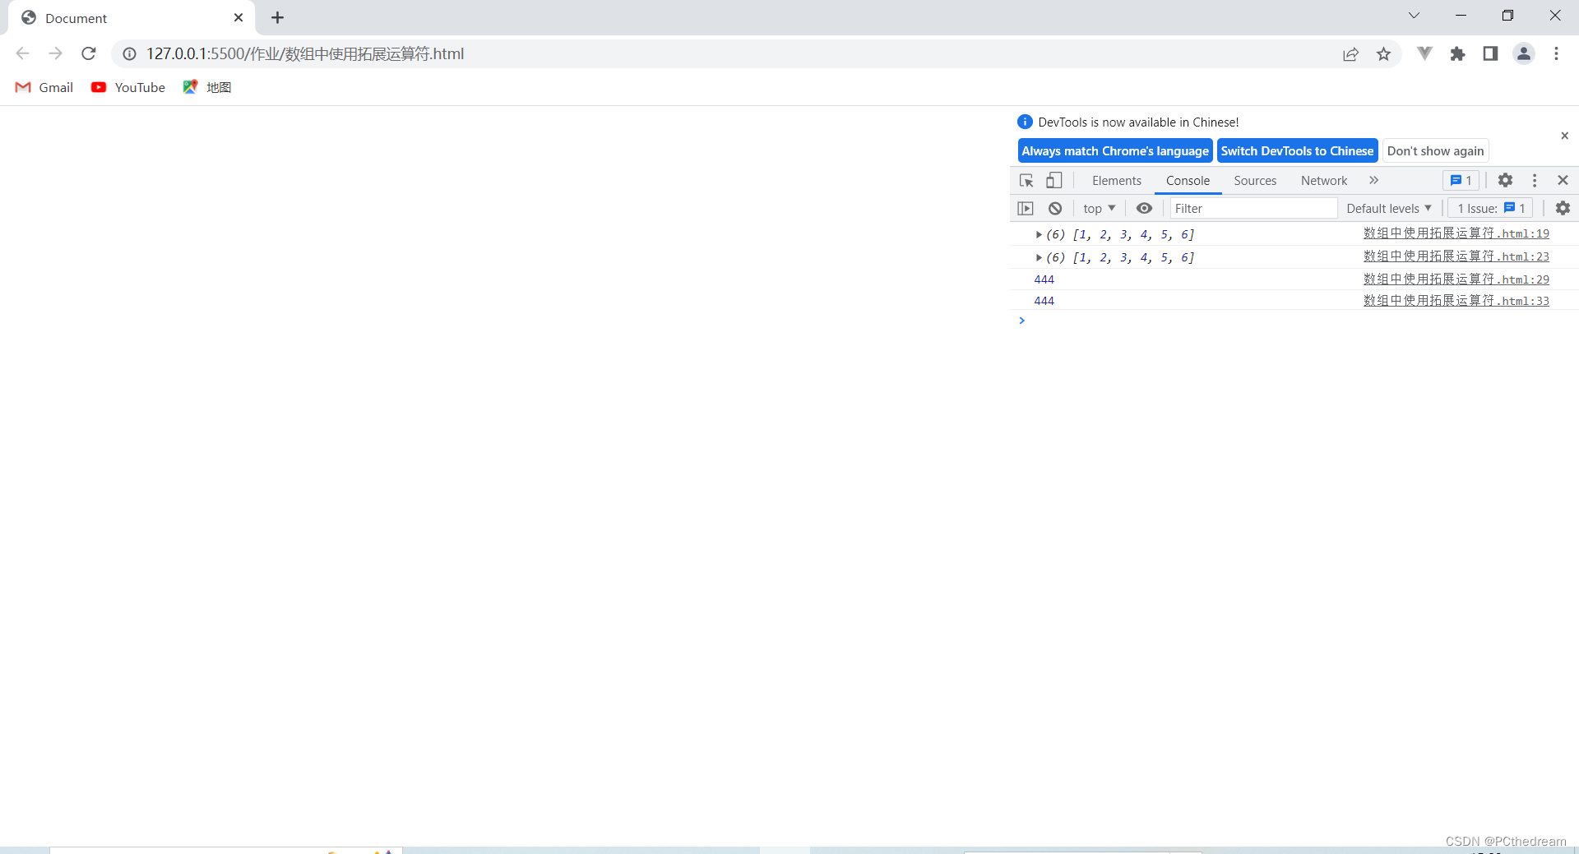Open Chrome's three-dot menu
1579x854 pixels.
[x=1556, y=53]
